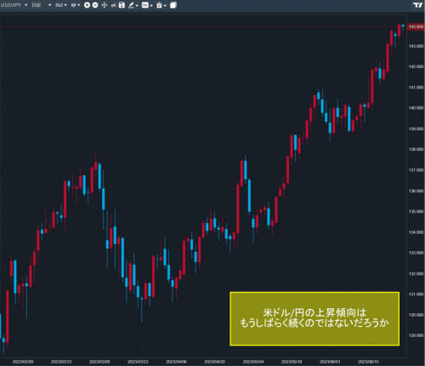Click the 130.000 price axis label
This screenshot has height=366, width=425.
416,315
